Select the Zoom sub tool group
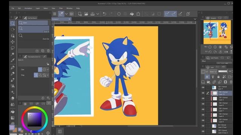Screen dimensions: 241x135 [x=33, y=23]
